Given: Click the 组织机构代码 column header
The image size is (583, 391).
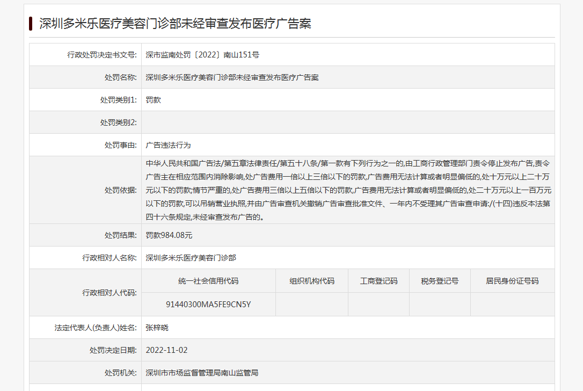Looking at the screenshot, I should coord(312,281).
